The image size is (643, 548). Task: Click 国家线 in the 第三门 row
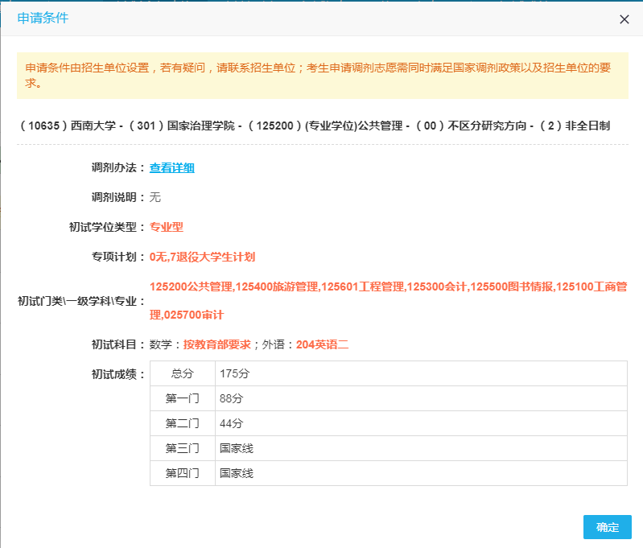point(236,448)
